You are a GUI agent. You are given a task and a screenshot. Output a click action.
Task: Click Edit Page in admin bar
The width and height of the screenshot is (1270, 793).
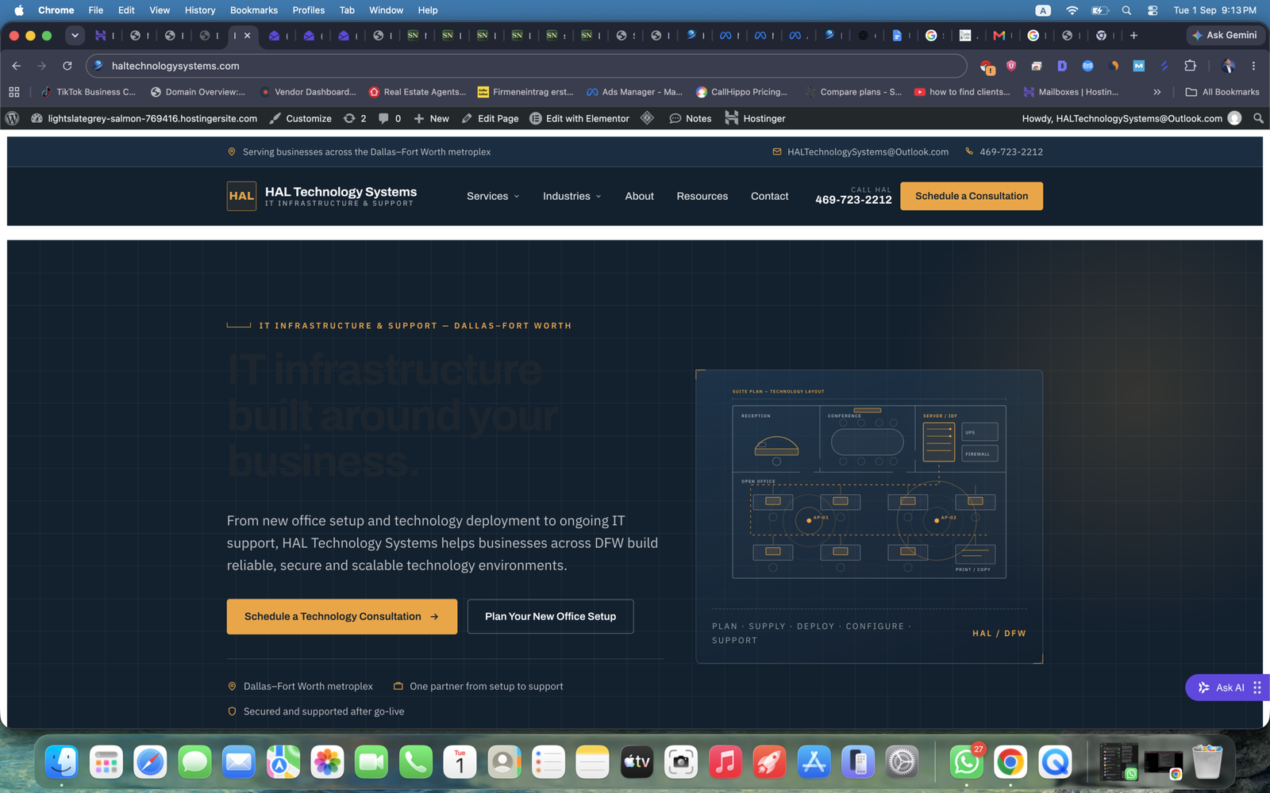pos(490,118)
